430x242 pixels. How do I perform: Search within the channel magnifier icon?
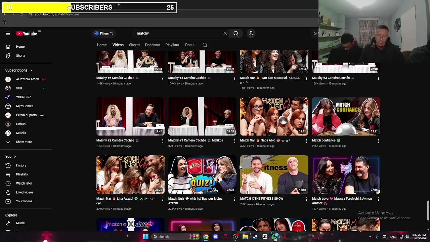[x=205, y=45]
